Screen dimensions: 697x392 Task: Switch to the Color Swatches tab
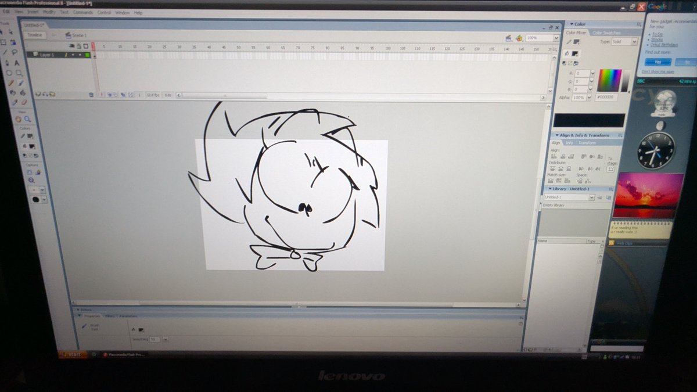[606, 33]
